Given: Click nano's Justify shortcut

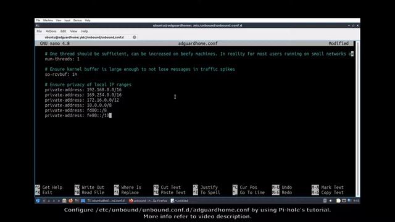Looking at the screenshot, I should pyautogui.click(x=206, y=187).
